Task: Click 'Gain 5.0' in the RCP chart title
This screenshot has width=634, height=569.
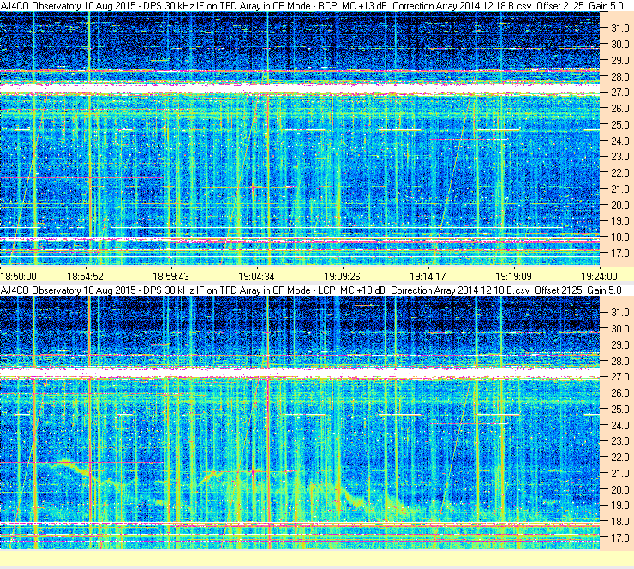Action: [606, 6]
